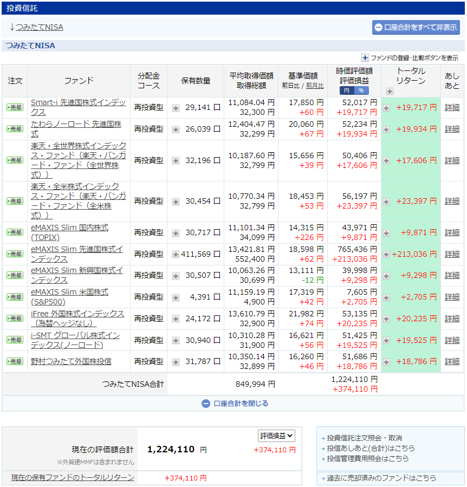The height and width of the screenshot is (487, 467).
Task: Expand total return plus icon beside +17,606 円
Action: coord(386,161)
